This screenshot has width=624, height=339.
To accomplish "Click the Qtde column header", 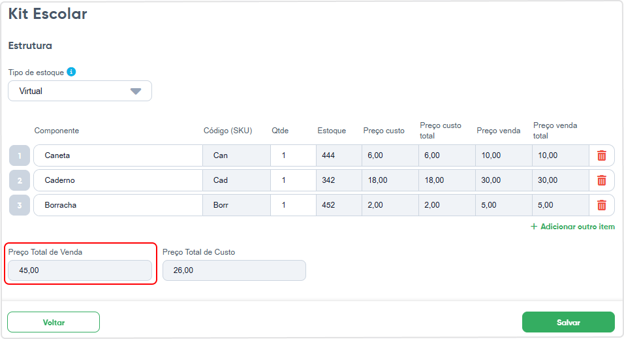I will 280,130.
